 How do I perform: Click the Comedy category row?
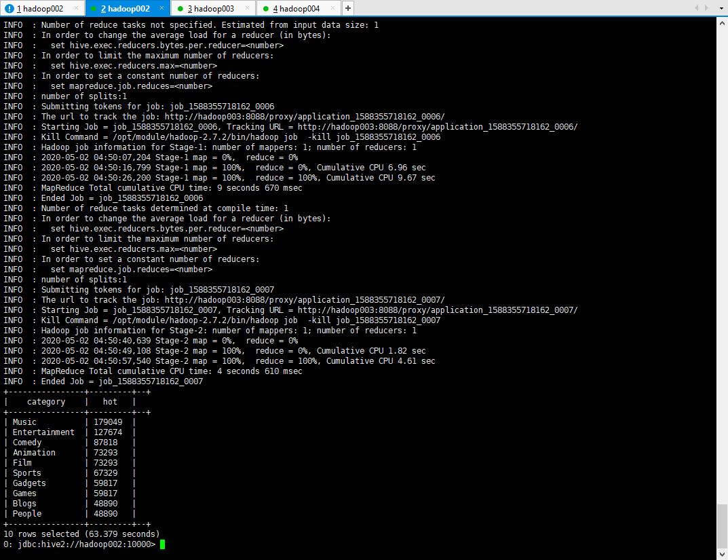[70, 443]
